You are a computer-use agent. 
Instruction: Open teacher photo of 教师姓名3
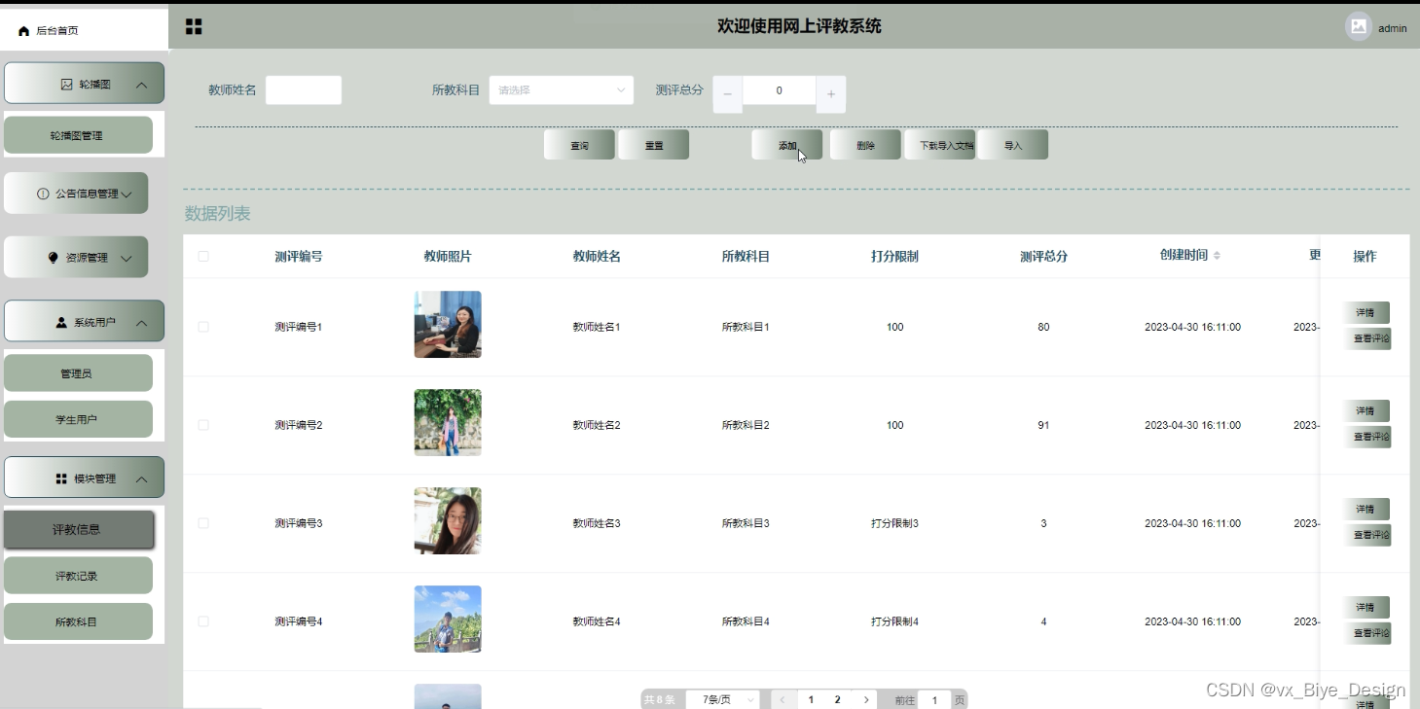448,521
